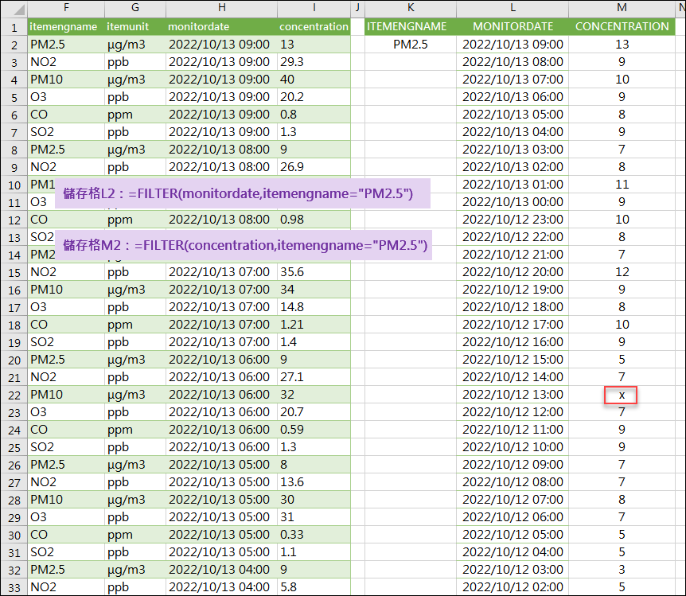
Task: Click cell F3 containing NO2
Action: [x=66, y=62]
